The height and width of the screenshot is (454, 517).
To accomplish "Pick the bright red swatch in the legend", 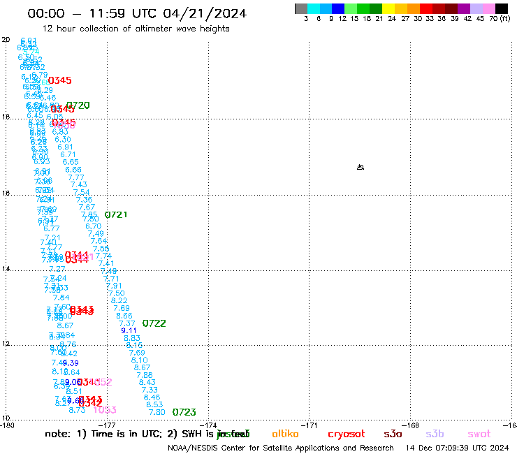I will click(x=426, y=9).
